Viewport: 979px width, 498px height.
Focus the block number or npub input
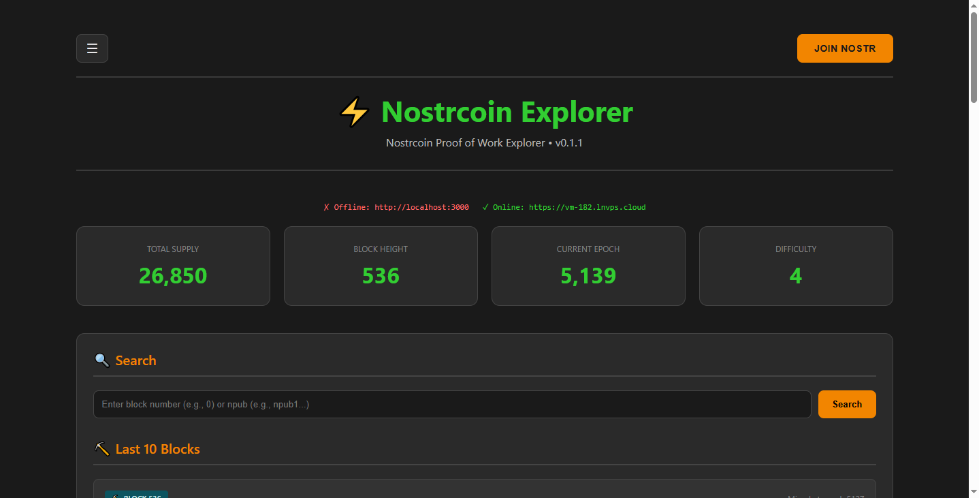(451, 404)
